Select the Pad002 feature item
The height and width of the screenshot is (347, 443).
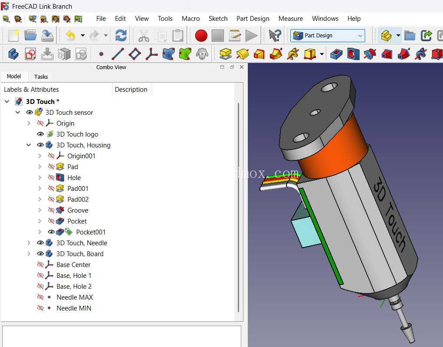click(78, 200)
